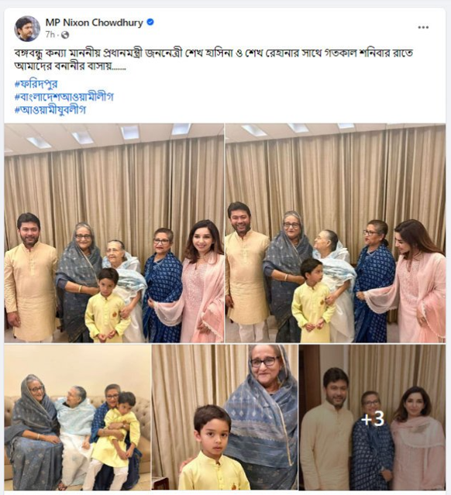Screen dimensions: 451x495
Task: Click the blue verified badge icon
Action: pos(150,22)
